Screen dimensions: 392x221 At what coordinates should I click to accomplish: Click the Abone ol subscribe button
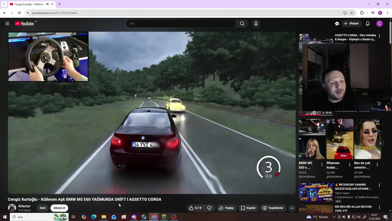click(x=59, y=208)
